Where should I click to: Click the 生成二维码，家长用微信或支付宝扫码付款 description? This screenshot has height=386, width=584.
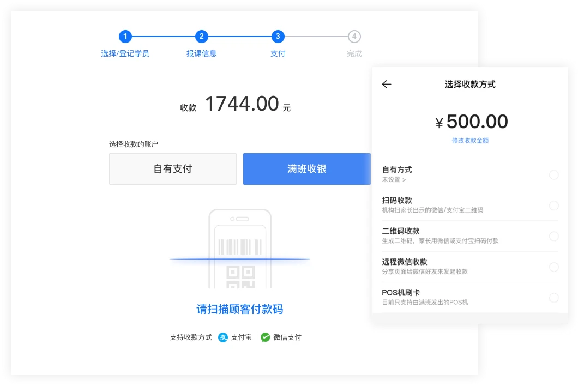point(440,241)
